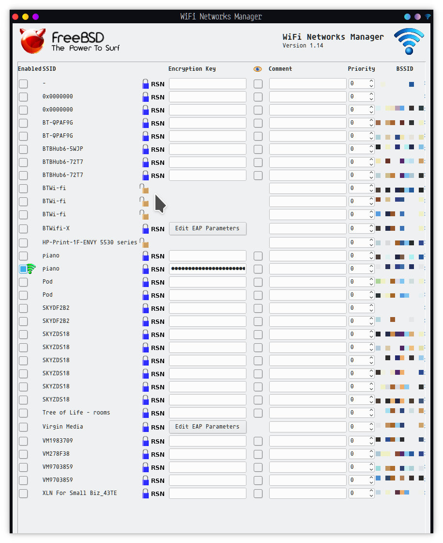
Task: Enable the VM1983709 network checkbox
Action: click(23, 441)
